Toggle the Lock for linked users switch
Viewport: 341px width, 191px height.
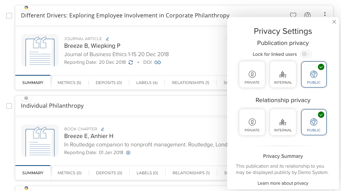click(306, 54)
